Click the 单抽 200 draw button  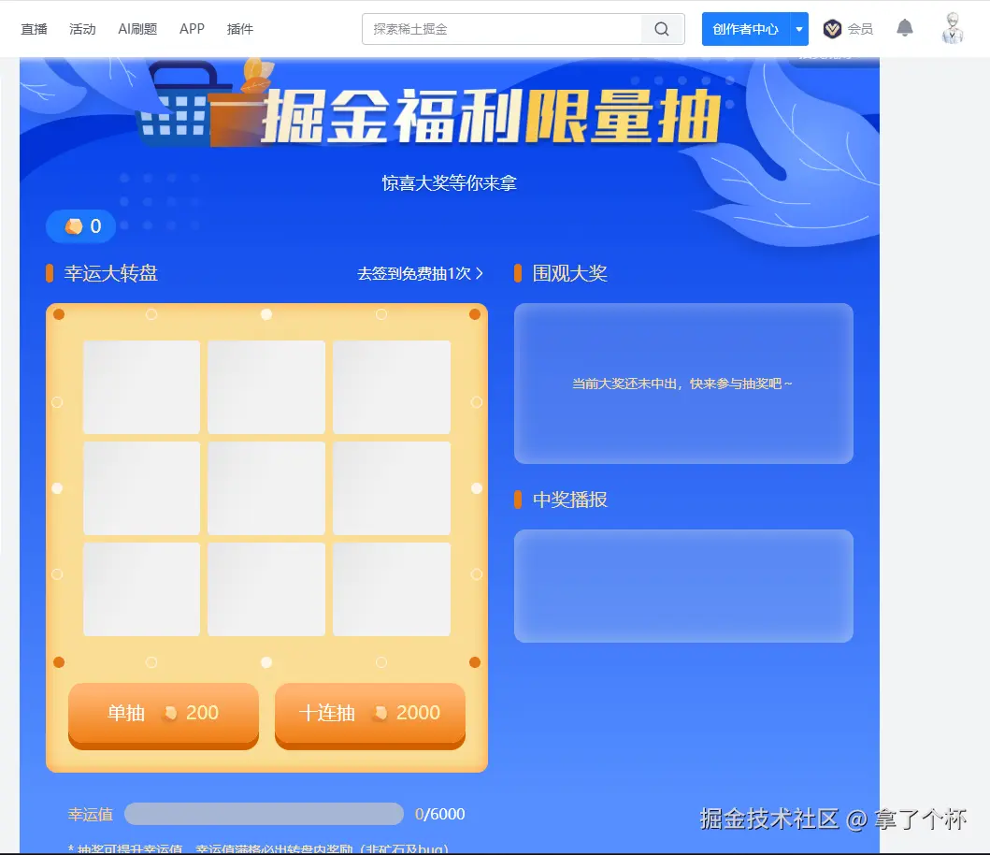[x=163, y=713]
